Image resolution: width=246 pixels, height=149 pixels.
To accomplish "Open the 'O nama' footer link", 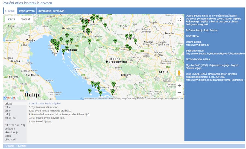I will tap(10, 146).
